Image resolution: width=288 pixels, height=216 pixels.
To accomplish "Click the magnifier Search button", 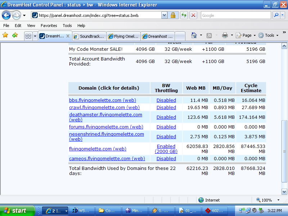I will click(276, 15).
